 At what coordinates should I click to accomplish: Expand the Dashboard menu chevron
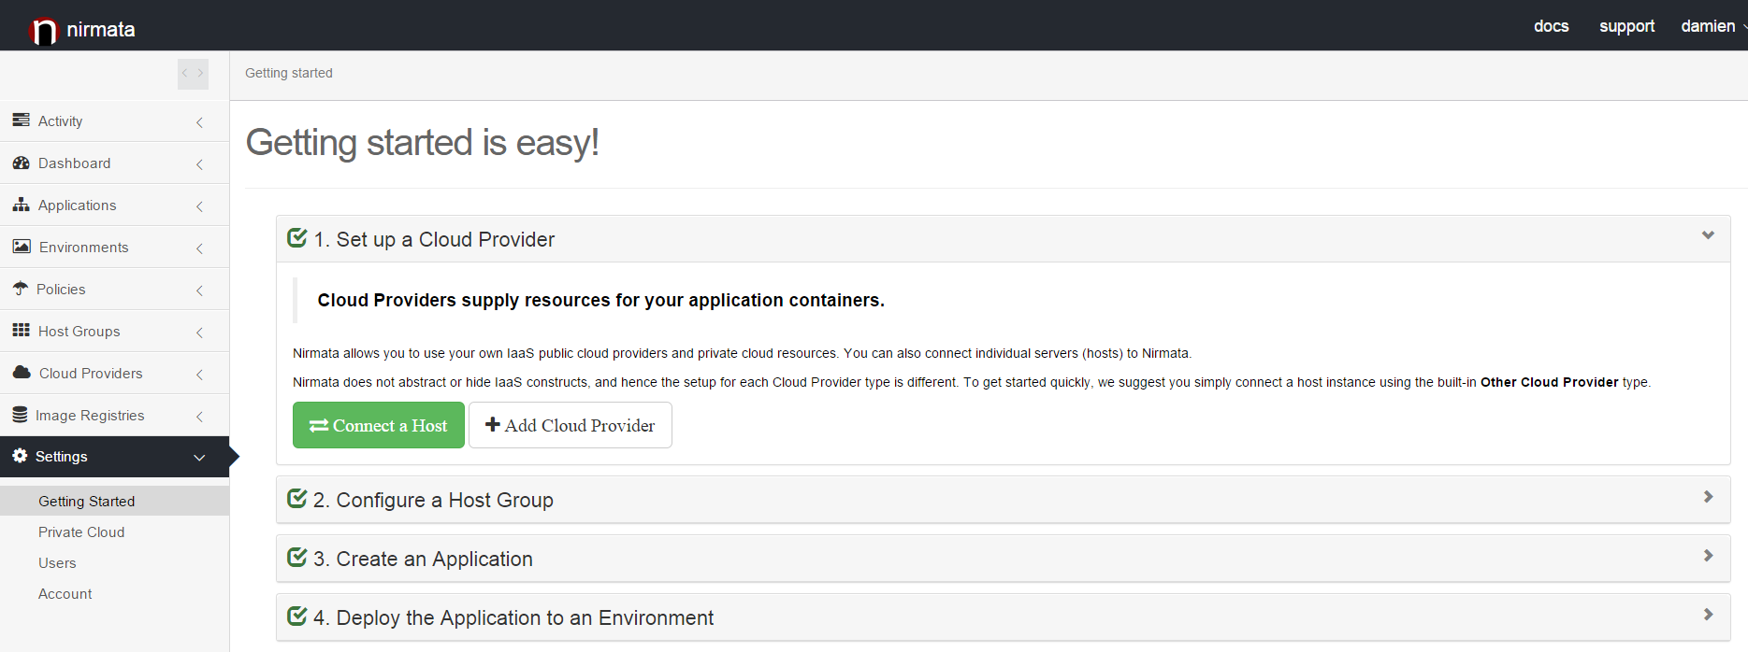pyautogui.click(x=199, y=164)
